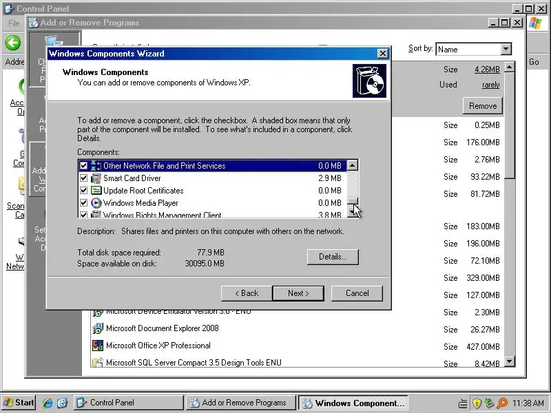Close the Windows Components Wizard with X
This screenshot has height=413, width=551.
click(x=382, y=54)
